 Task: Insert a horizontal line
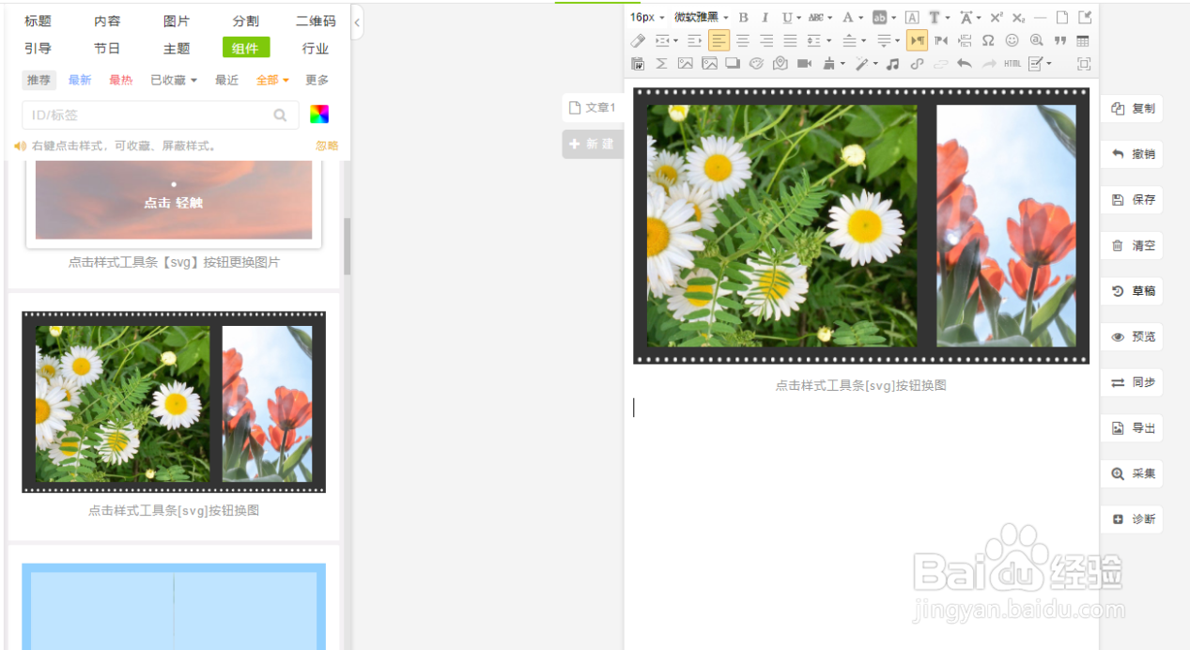pyautogui.click(x=1040, y=17)
